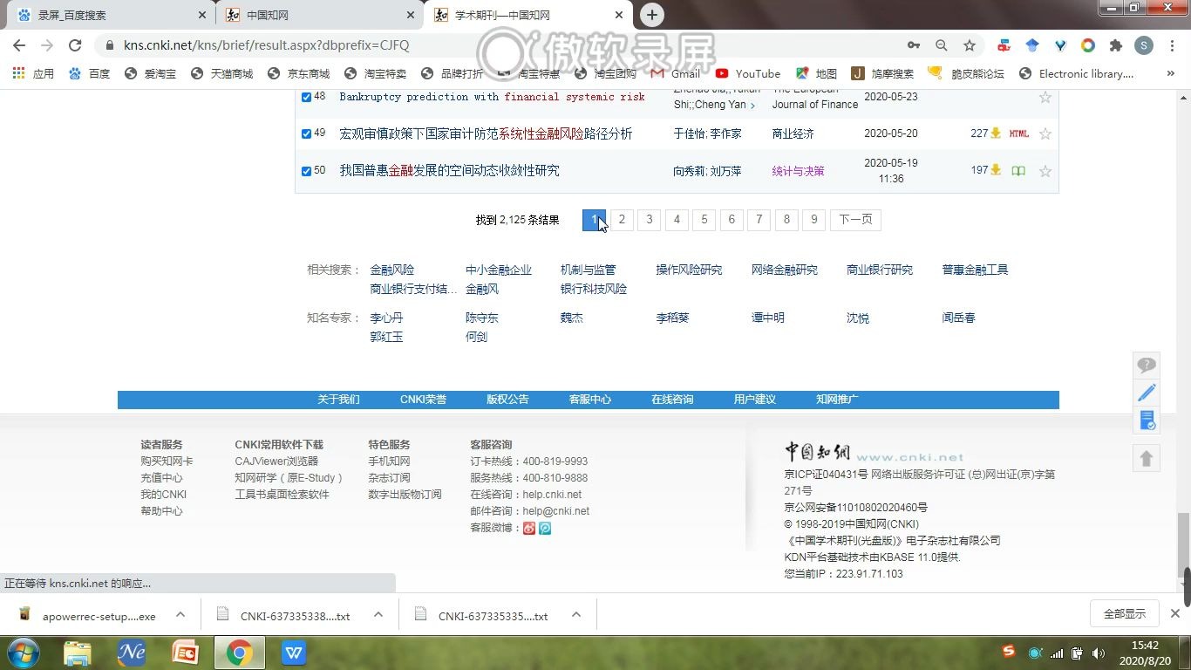Go to results page 2
The height and width of the screenshot is (670, 1191).
(622, 220)
